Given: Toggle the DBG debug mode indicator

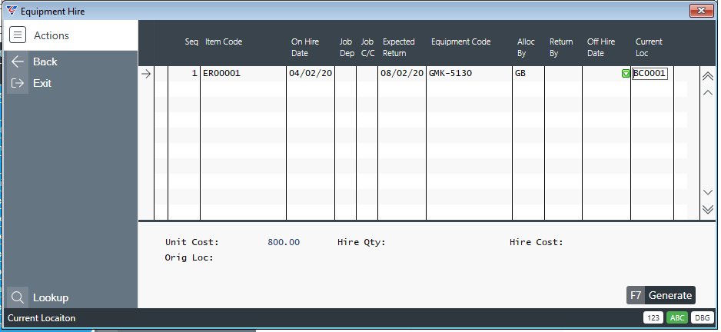Looking at the screenshot, I should (x=702, y=318).
